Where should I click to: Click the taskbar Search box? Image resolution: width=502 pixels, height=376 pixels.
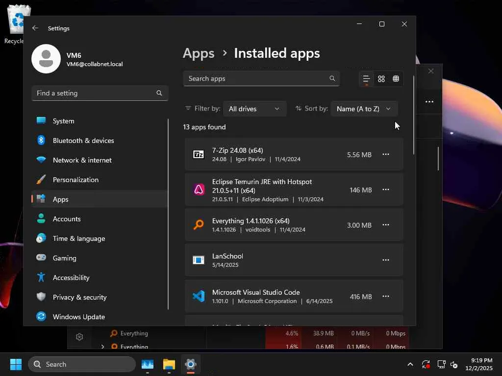click(x=82, y=364)
